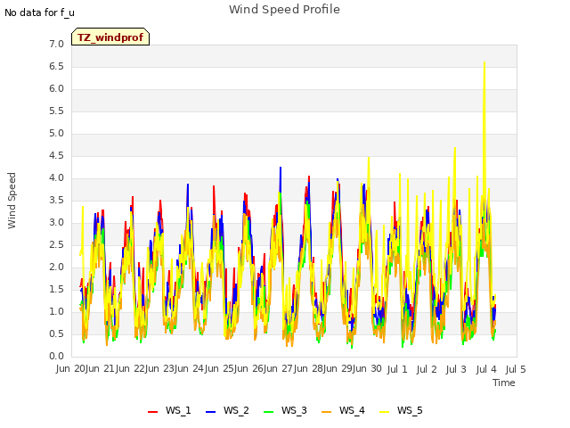Click the Jul 5 x-axis tick label
Viewport: 570px width, 428px height.
coord(516,369)
